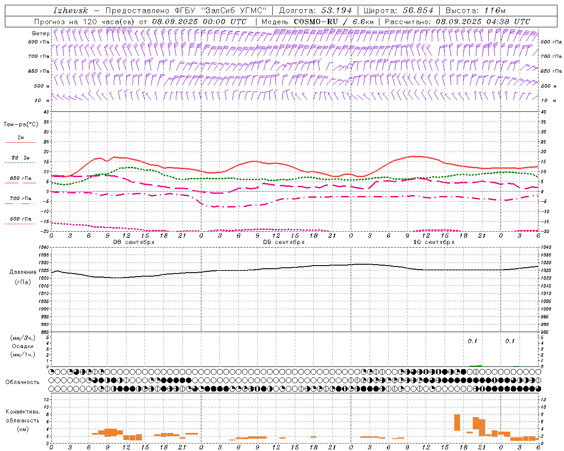564x451 pixels.
Task: Click the Широта: 56.854 value
Action: (399, 11)
